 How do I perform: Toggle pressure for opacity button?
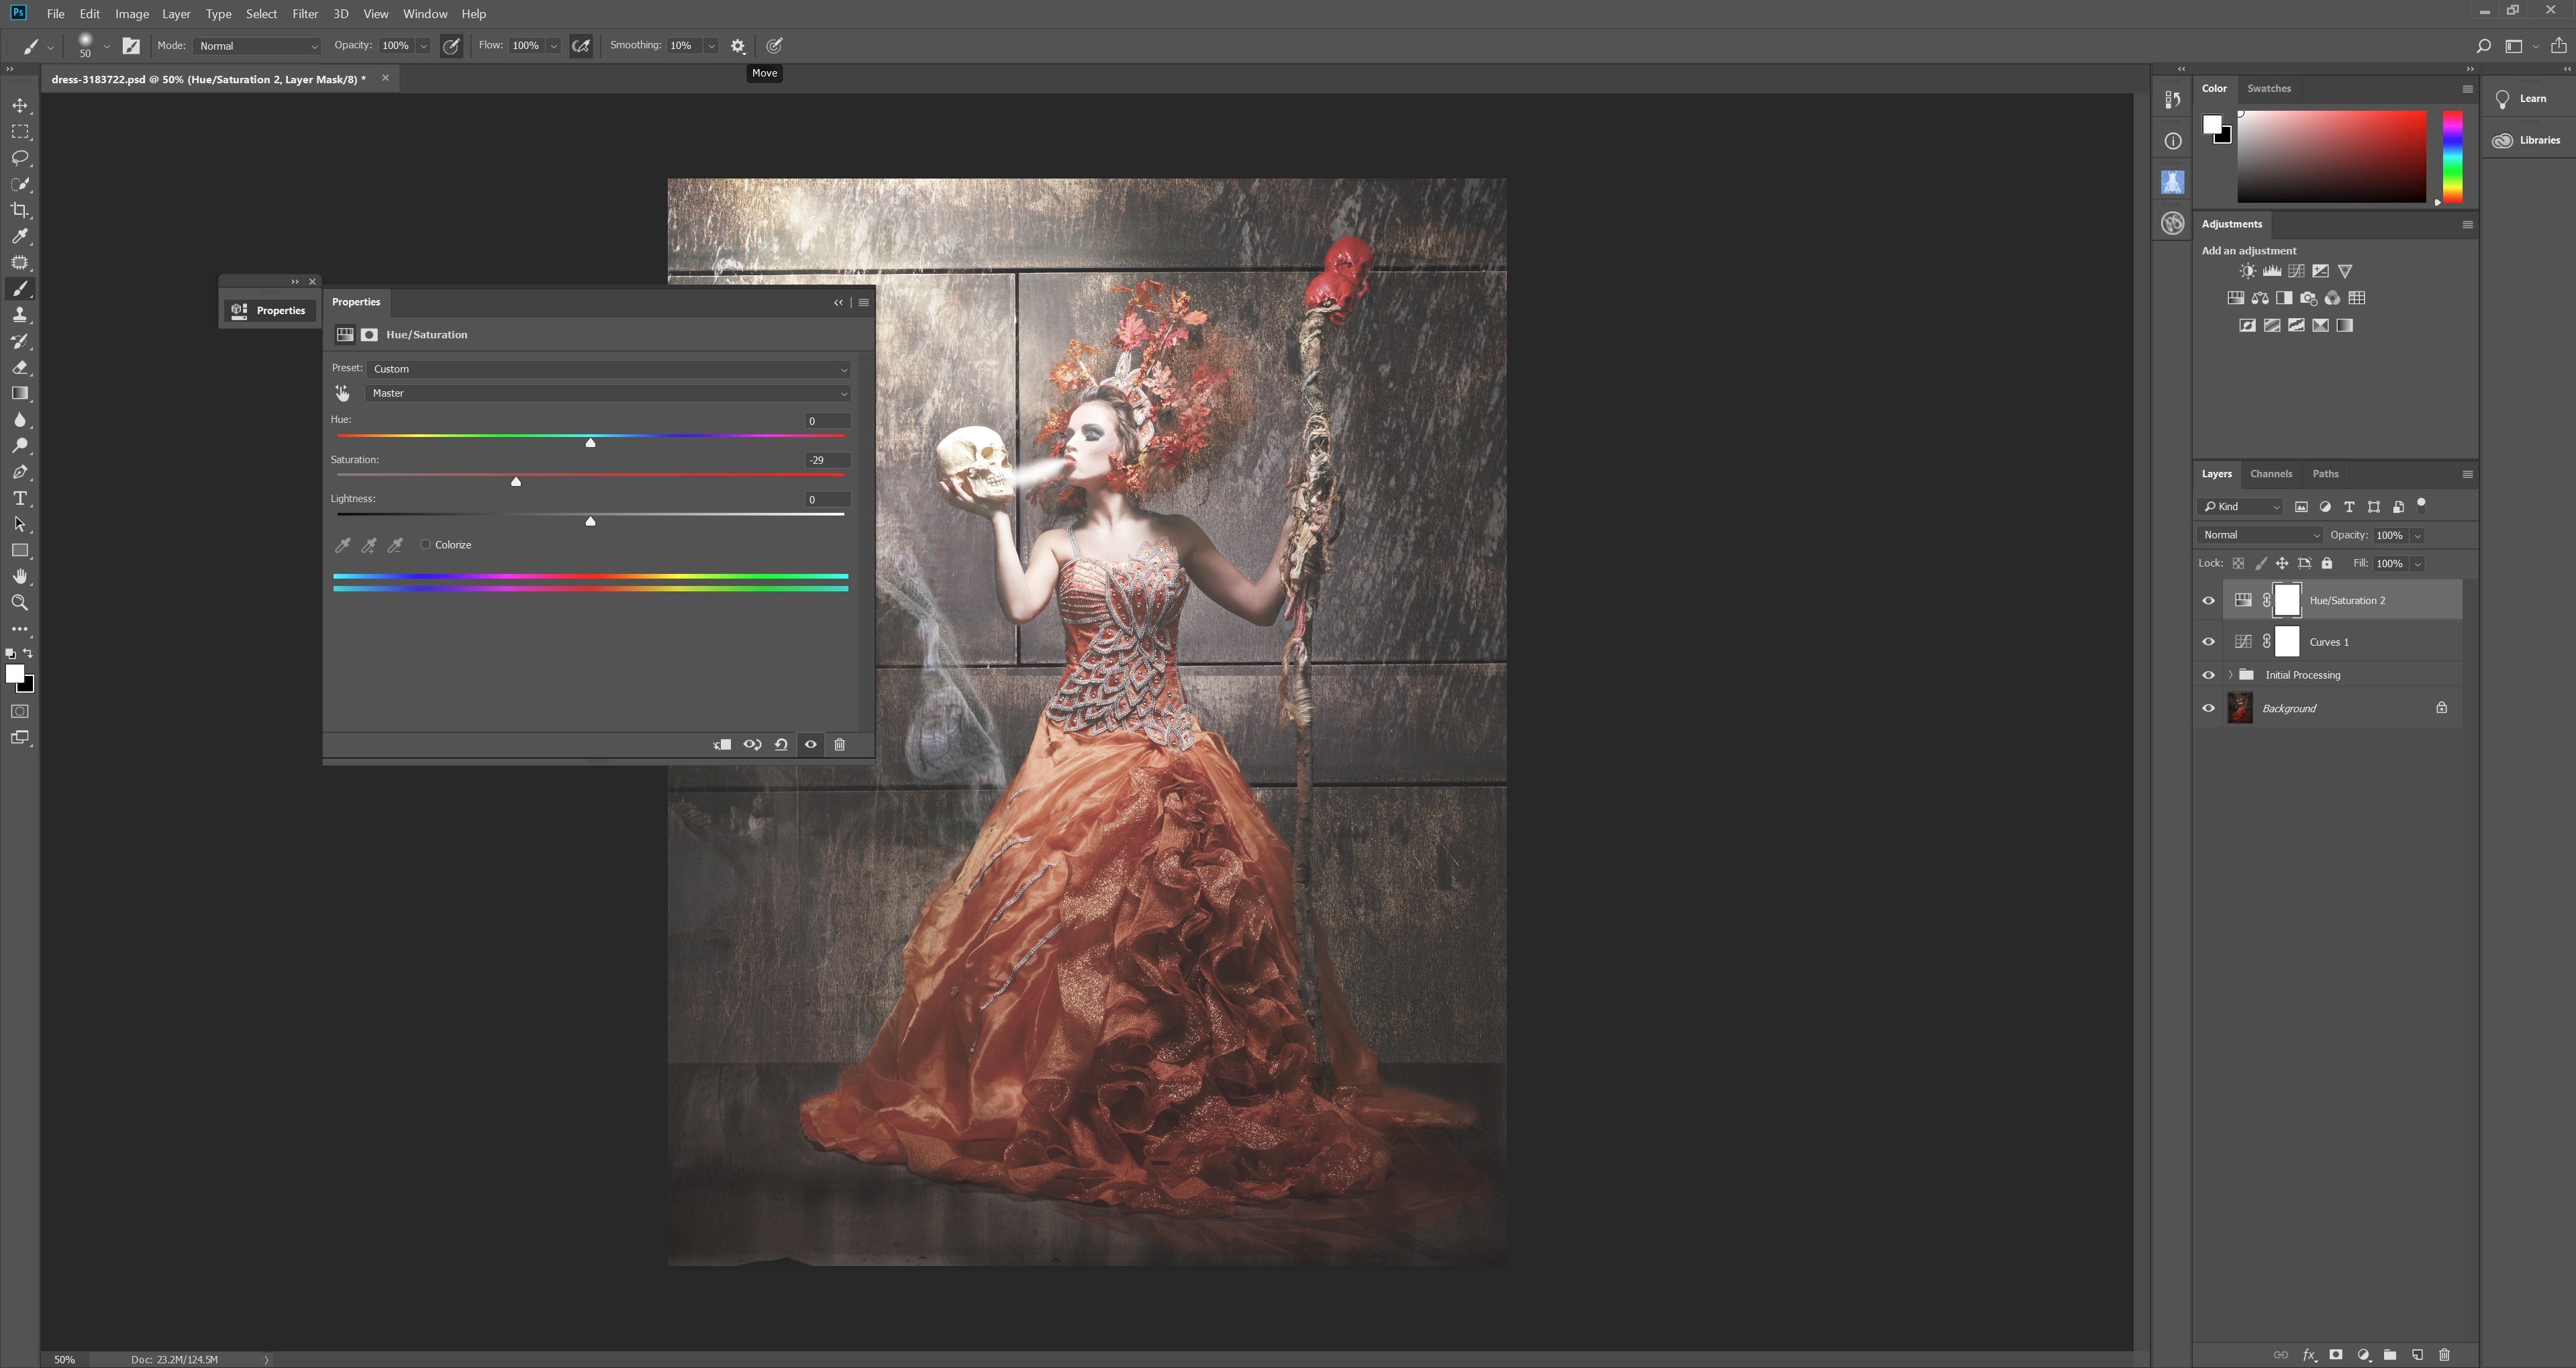452,46
